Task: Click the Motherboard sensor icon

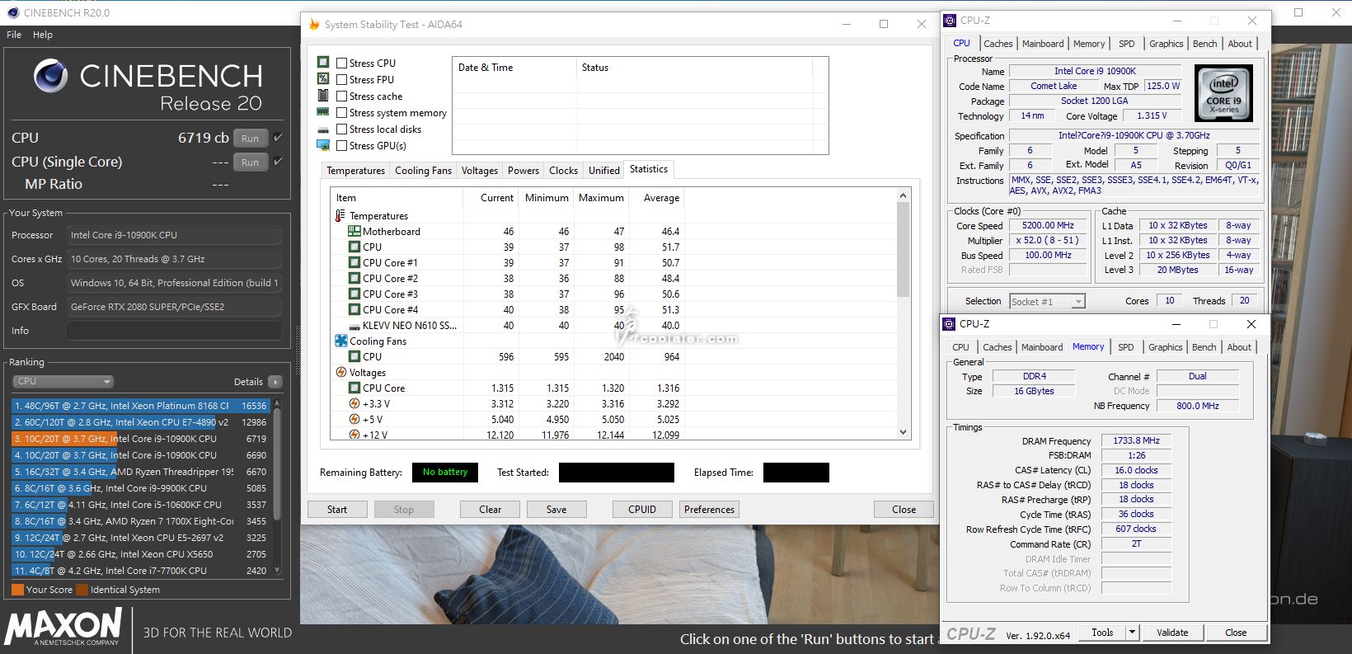Action: pyautogui.click(x=354, y=231)
